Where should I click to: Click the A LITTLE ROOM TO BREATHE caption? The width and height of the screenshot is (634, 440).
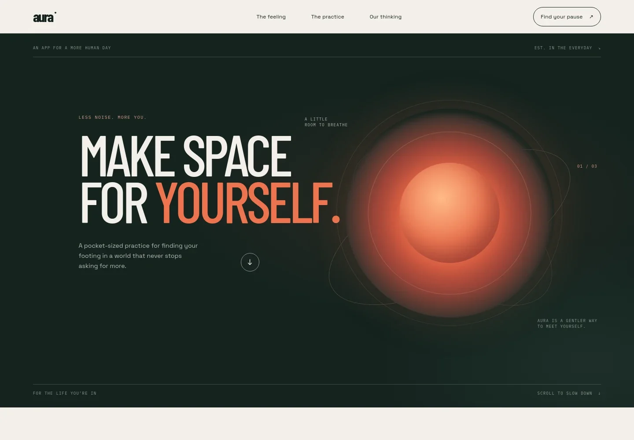[x=326, y=122]
